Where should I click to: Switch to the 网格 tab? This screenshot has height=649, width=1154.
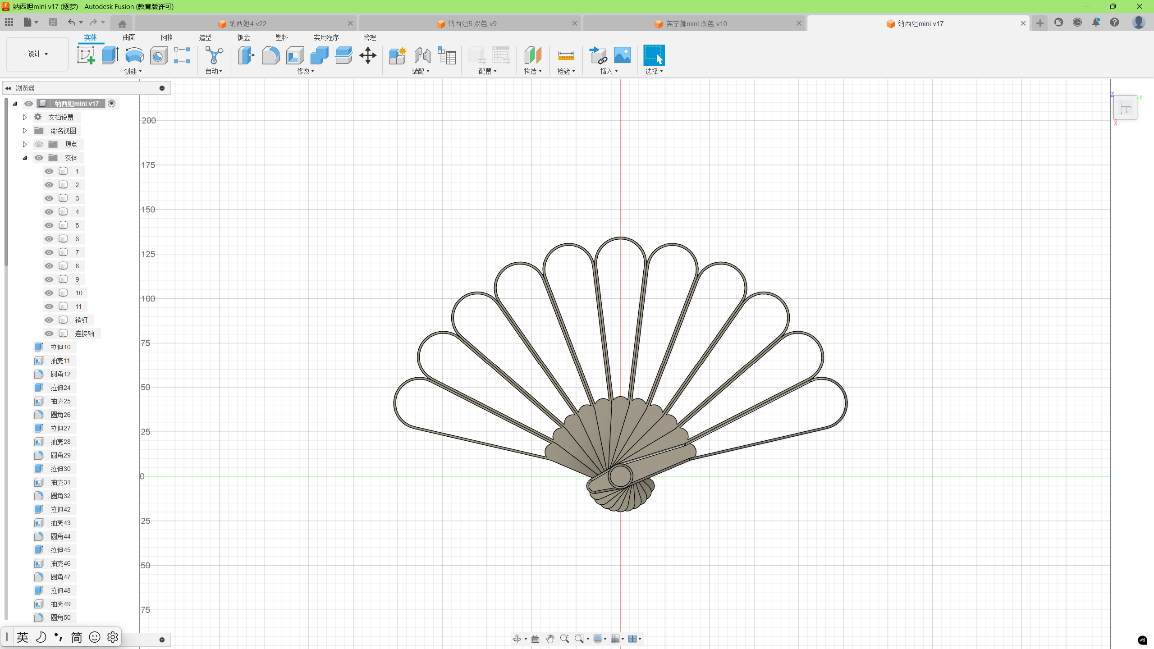pyautogui.click(x=167, y=37)
